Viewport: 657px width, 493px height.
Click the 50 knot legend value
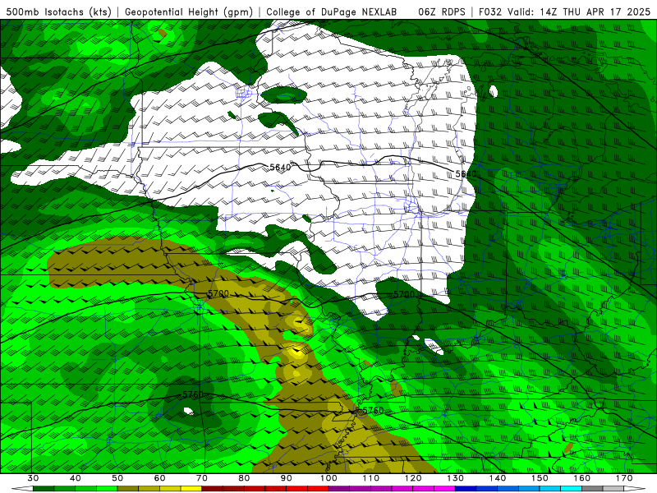[117, 478]
